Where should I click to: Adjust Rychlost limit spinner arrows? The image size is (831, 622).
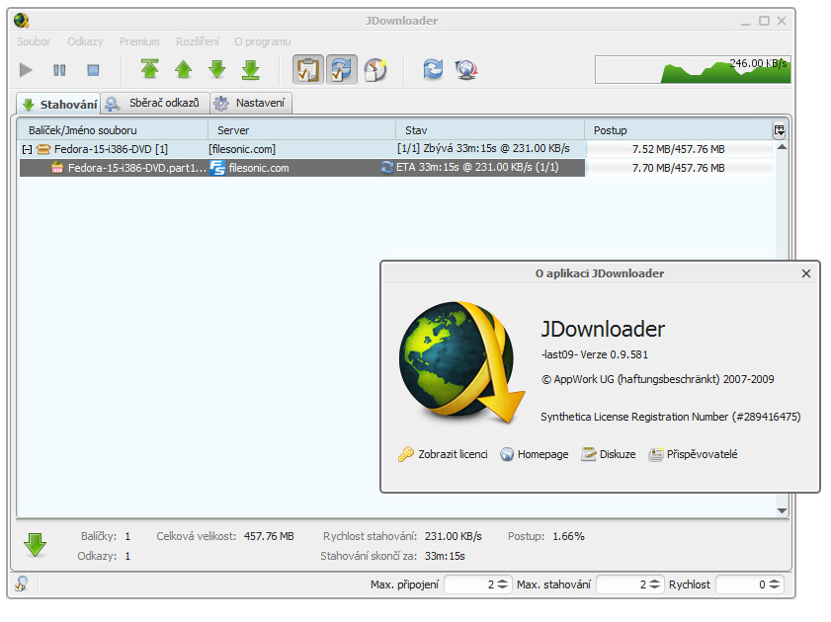point(775,584)
